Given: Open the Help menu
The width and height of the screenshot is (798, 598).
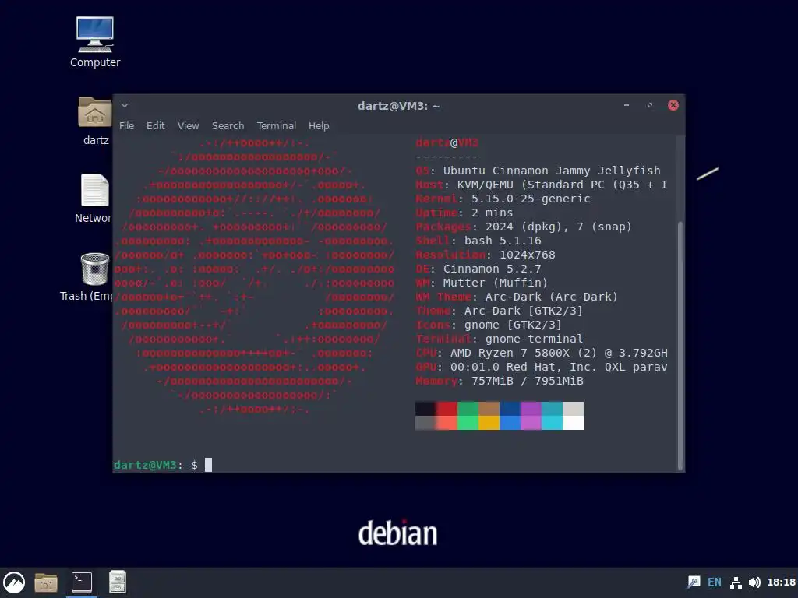Looking at the screenshot, I should click(319, 125).
